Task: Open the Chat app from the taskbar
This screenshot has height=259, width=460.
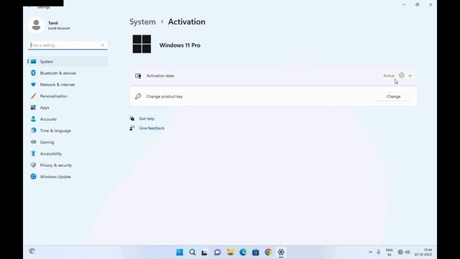Action: (217, 253)
